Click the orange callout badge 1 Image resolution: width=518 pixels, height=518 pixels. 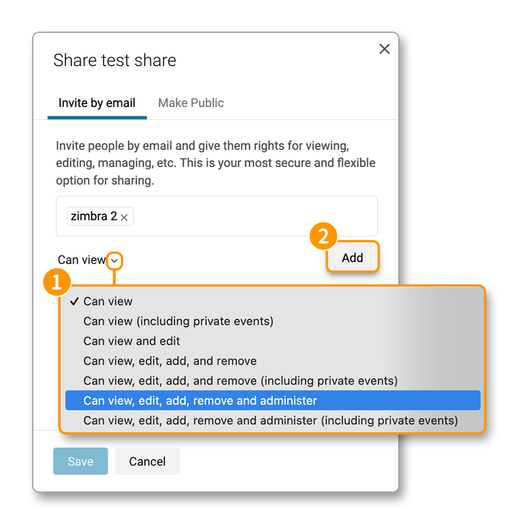click(57, 282)
